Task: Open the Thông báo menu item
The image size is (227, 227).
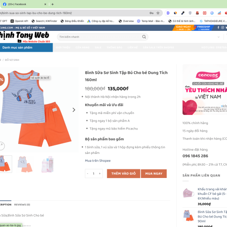Action: (114, 48)
